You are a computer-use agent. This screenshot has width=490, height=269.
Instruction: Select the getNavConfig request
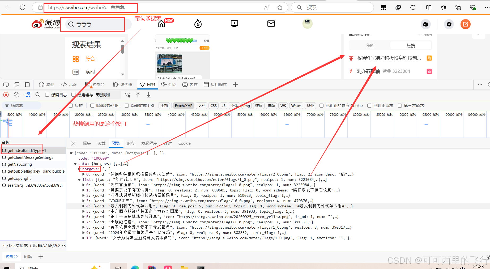pos(20,164)
